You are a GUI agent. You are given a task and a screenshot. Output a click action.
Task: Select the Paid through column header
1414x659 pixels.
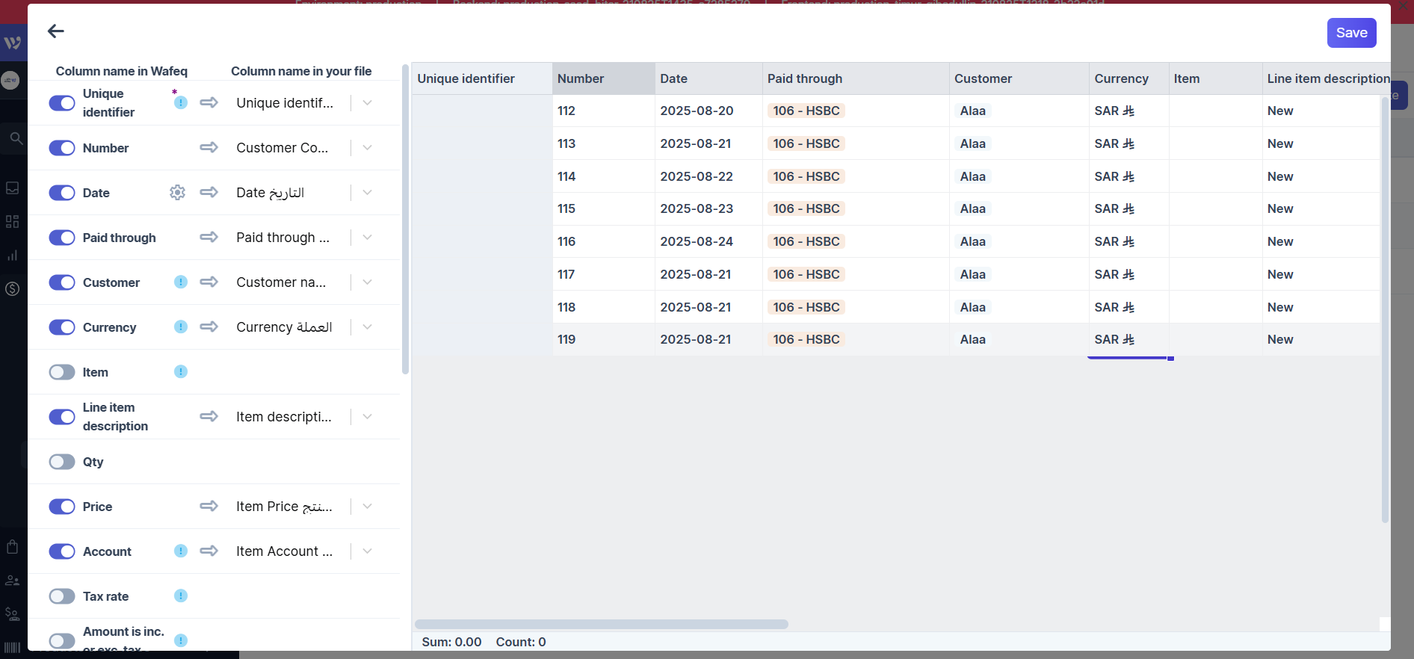(855, 78)
